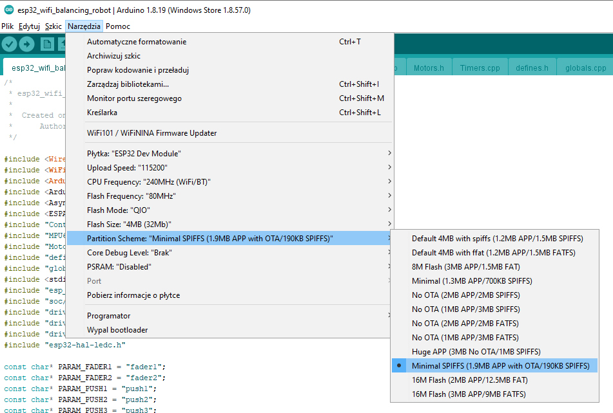Screen dimensions: 613x413
Task: Open Zarządzaj bibliotekami...
Action: tap(229, 84)
